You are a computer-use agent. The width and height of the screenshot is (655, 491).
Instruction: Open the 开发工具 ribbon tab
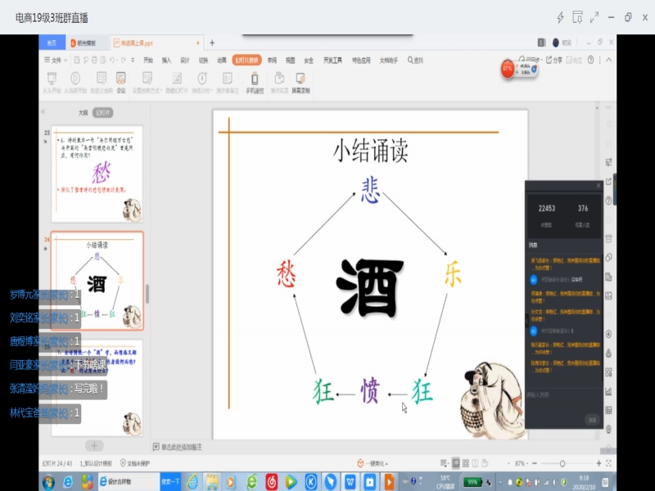point(332,60)
